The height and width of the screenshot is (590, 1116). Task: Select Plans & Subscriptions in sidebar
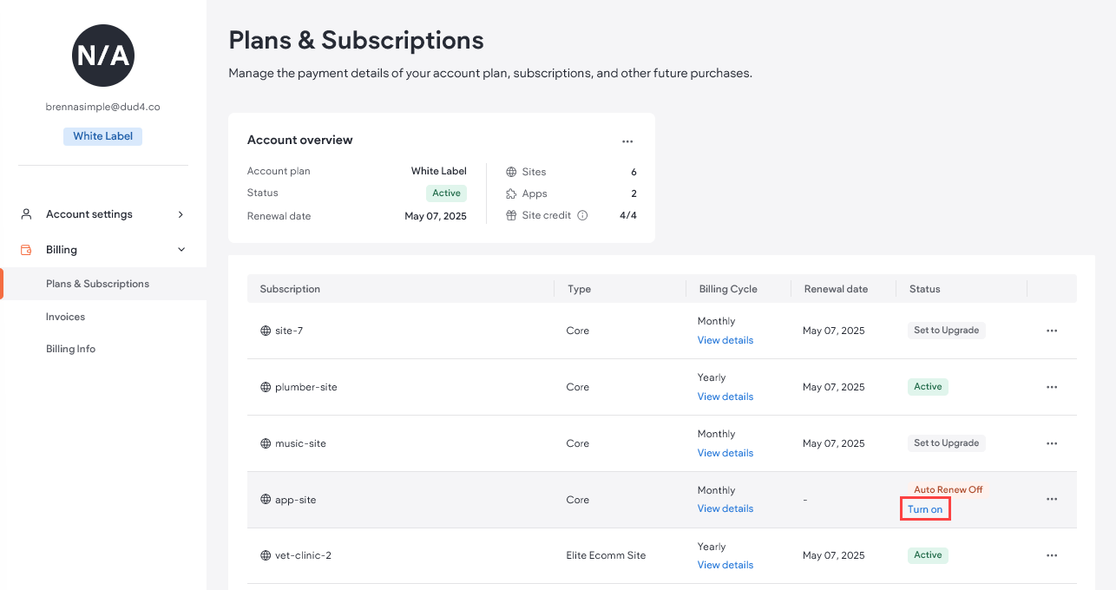[97, 284]
